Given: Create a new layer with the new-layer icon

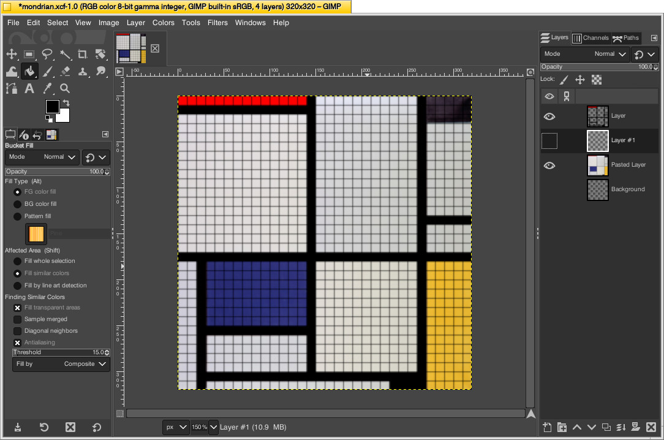Looking at the screenshot, I should pos(546,427).
